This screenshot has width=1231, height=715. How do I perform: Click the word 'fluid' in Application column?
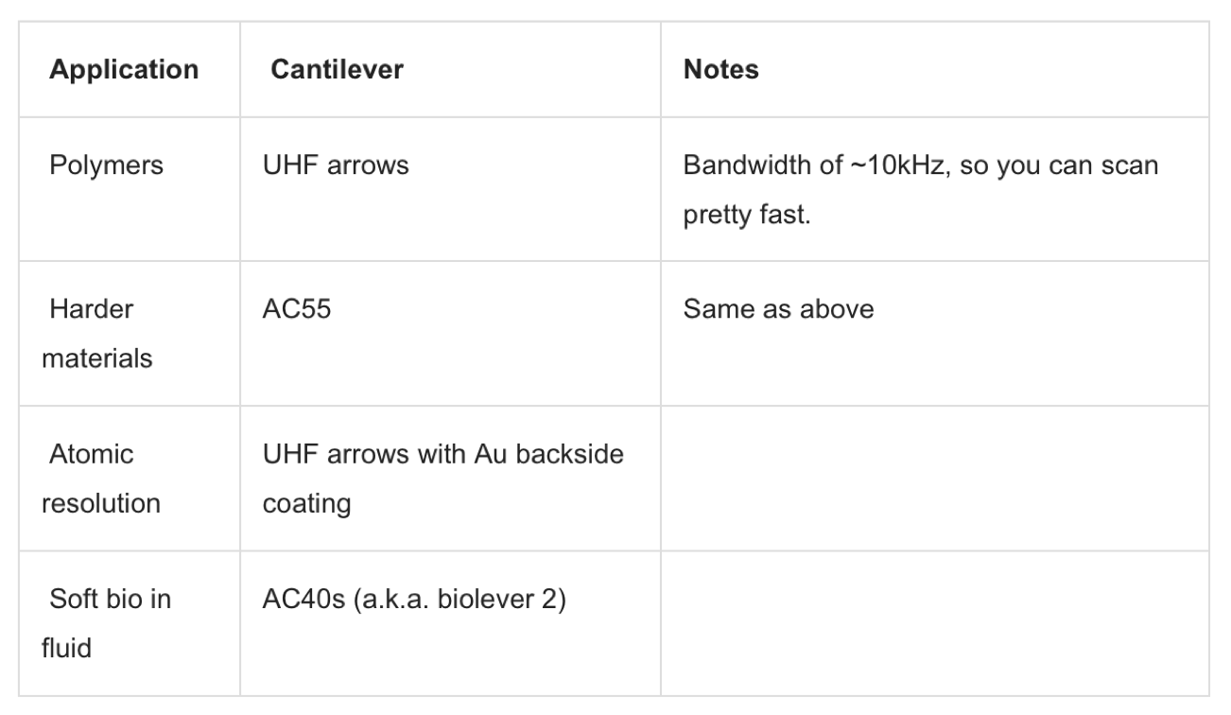point(67,649)
